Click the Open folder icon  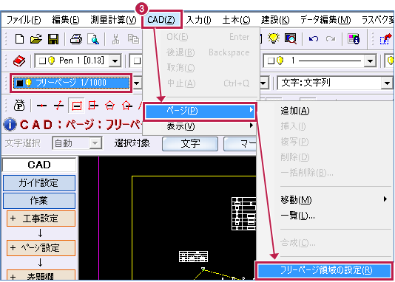36,39
